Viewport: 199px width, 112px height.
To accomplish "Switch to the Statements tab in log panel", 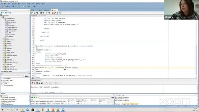I will tap(134, 104).
